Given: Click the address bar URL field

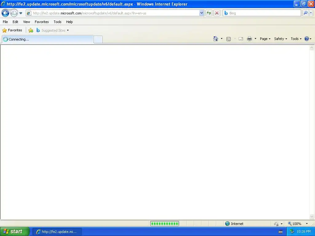Looking at the screenshot, I should (x=116, y=13).
